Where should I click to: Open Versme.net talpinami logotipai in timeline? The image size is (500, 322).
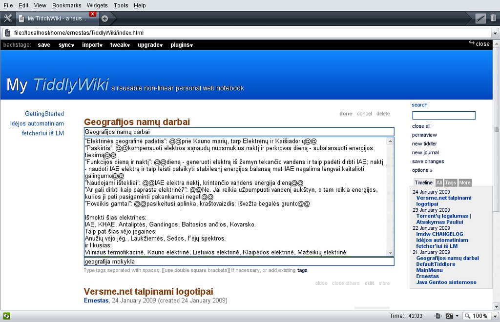pos(443,201)
